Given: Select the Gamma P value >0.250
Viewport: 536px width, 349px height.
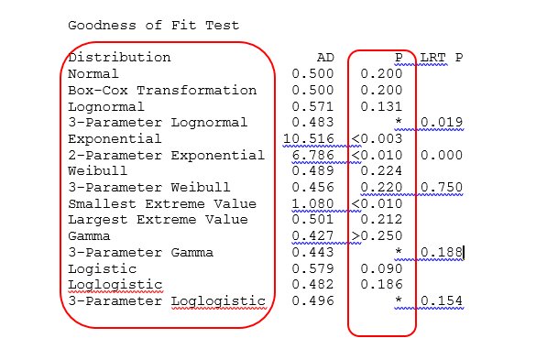Looking at the screenshot, I should [377, 235].
